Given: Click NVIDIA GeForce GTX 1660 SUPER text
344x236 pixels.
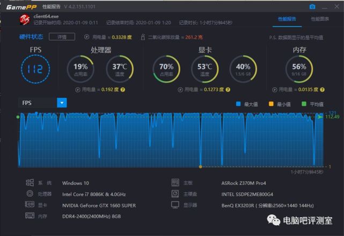Looking at the screenshot, I should (x=99, y=205).
